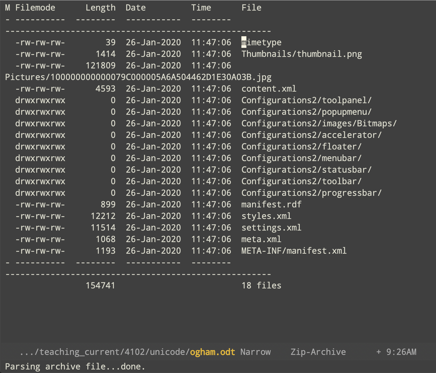Click the 12212 length value for styles.xml
This screenshot has width=436, height=373.
pos(103,216)
